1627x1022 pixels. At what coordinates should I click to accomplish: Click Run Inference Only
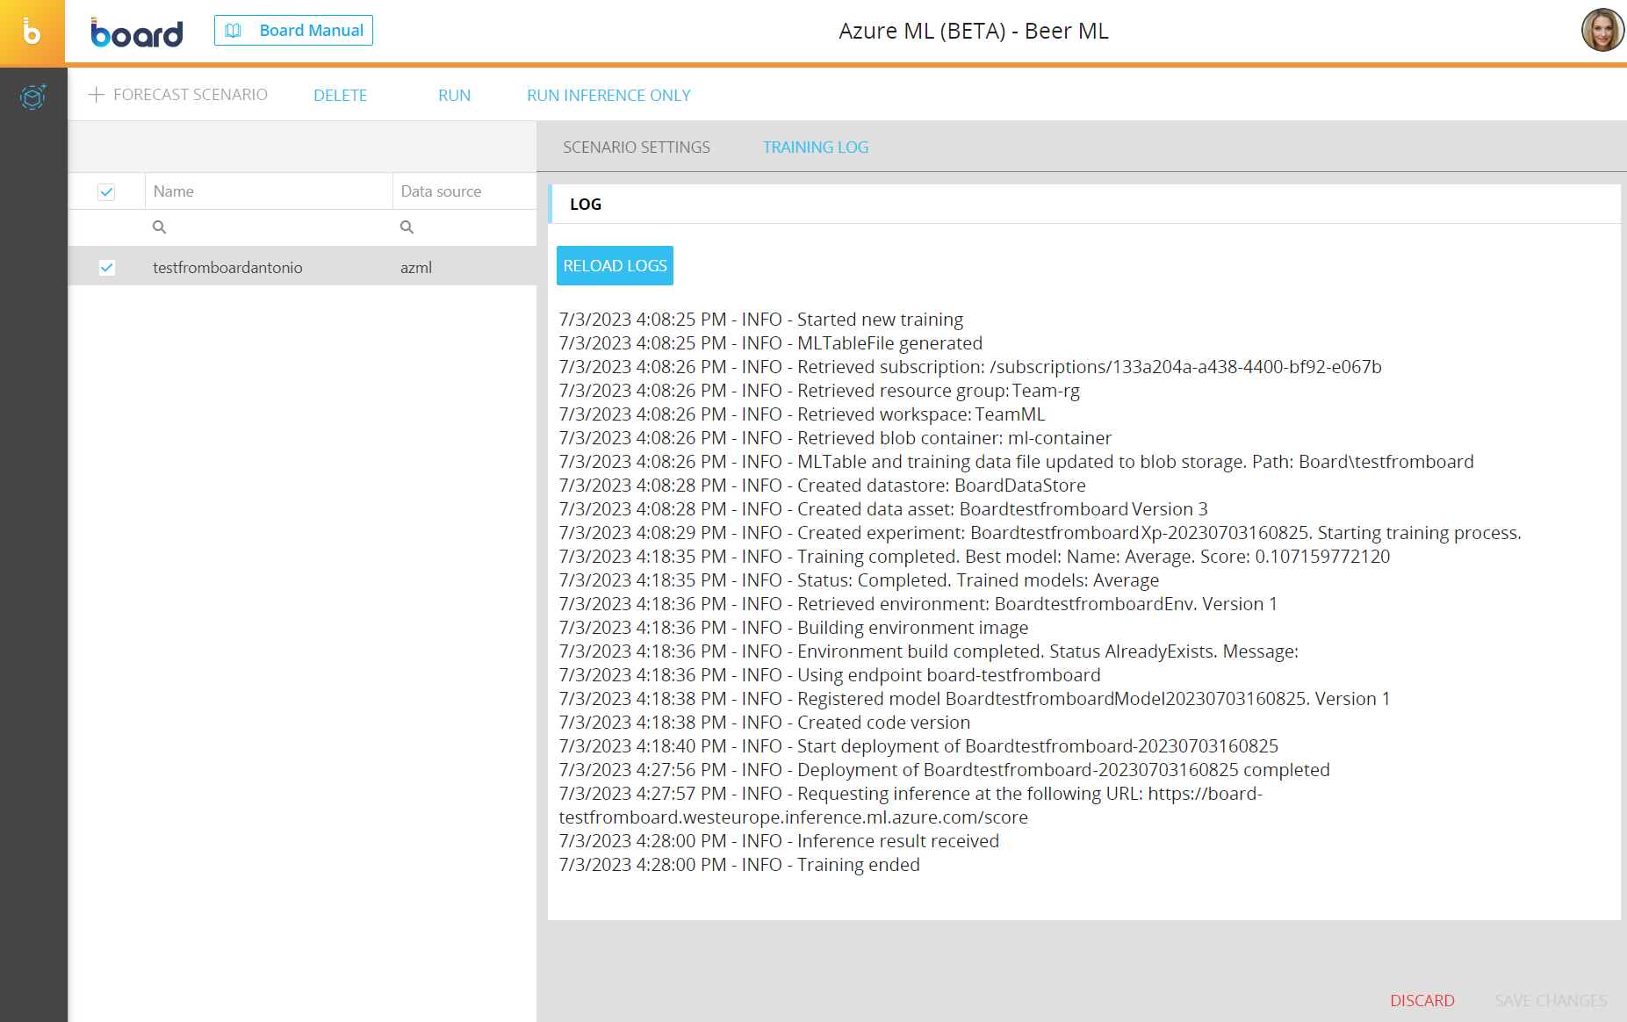(x=608, y=96)
